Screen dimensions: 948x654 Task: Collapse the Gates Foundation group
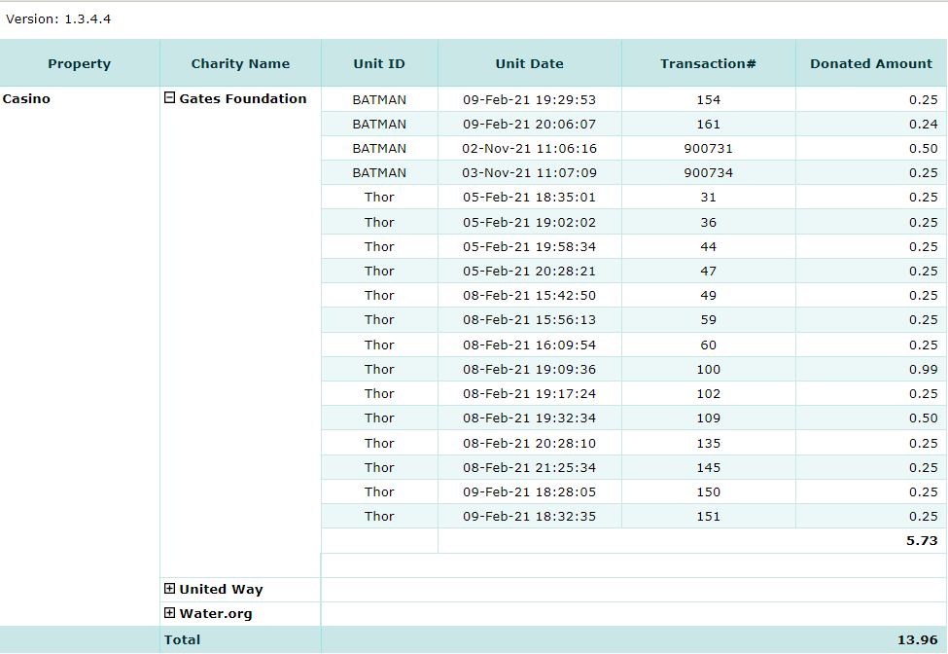170,98
